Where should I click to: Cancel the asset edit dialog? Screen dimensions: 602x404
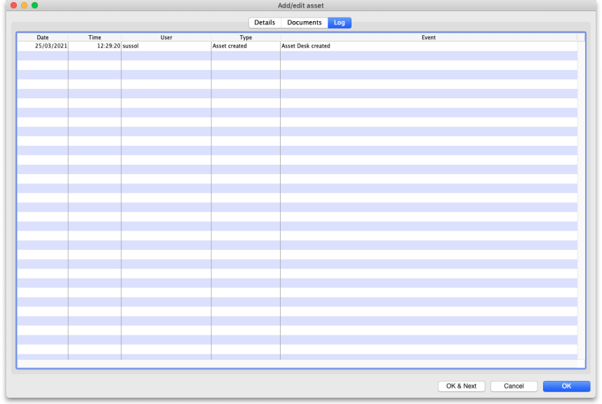click(x=514, y=386)
